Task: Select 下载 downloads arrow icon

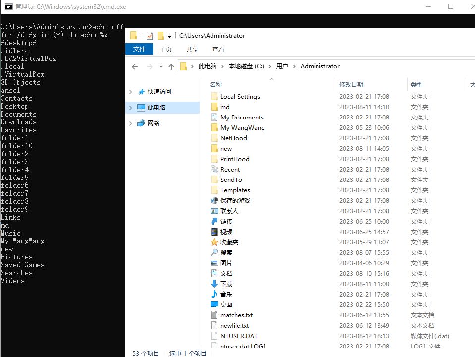Action: pos(214,284)
